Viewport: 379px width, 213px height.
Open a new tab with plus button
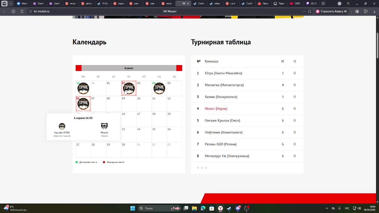pyautogui.click(x=323, y=4)
